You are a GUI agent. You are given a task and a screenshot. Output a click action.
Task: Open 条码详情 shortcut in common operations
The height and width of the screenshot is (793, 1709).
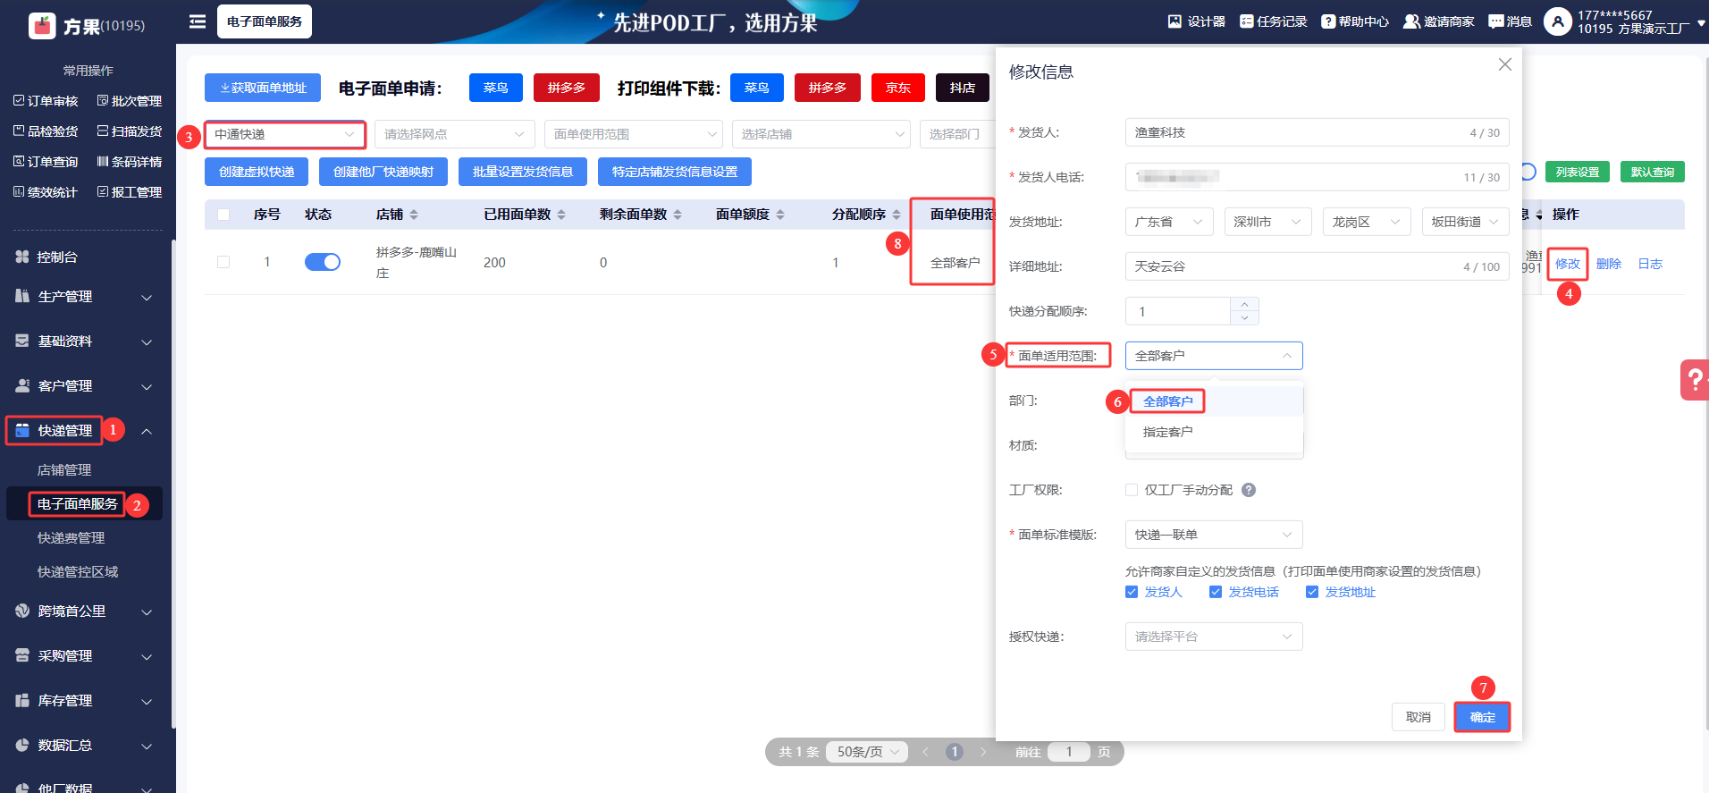tap(130, 162)
